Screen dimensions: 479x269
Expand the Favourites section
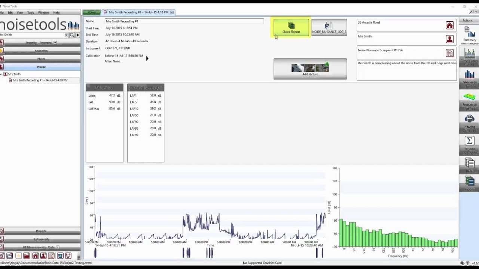(40, 50)
